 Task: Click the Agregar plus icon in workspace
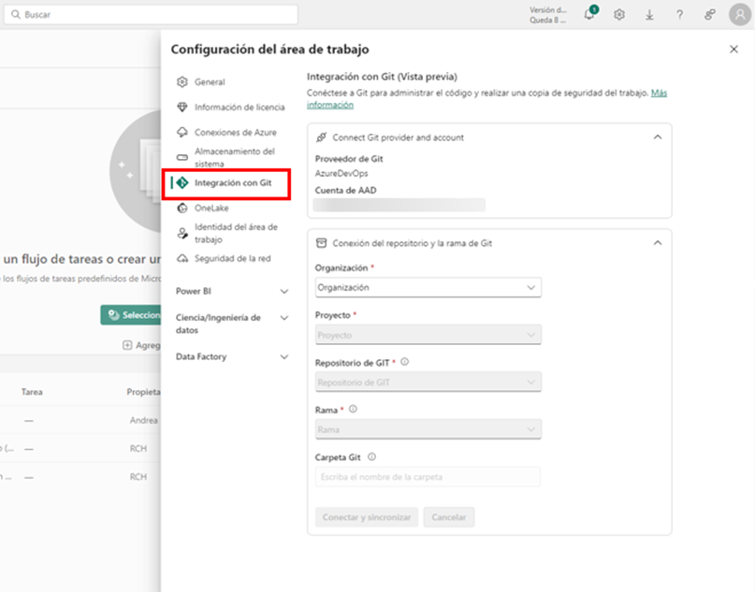click(127, 345)
